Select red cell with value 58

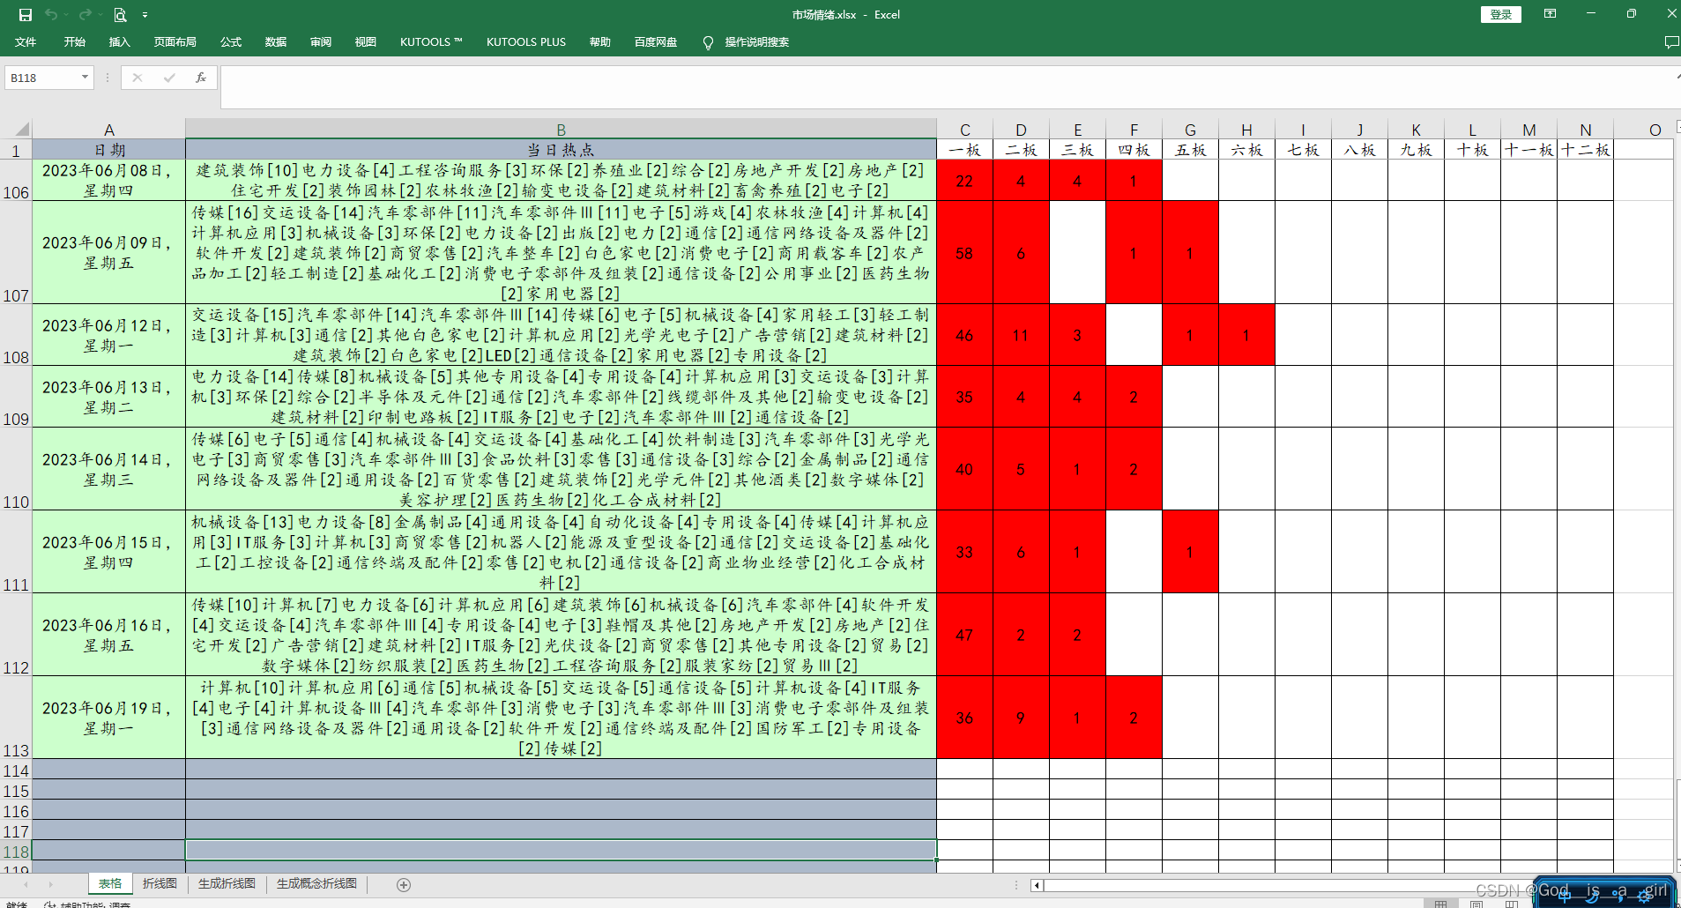click(x=965, y=253)
